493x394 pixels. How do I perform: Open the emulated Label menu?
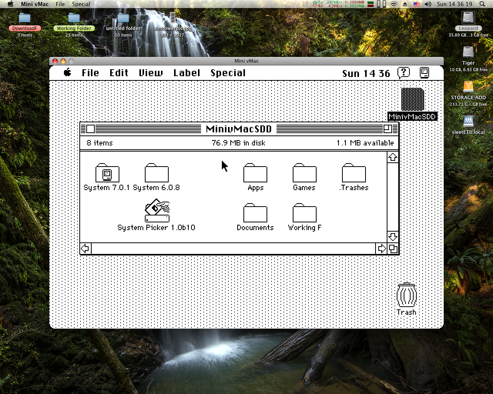pos(187,73)
